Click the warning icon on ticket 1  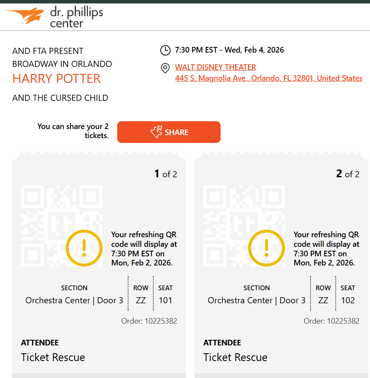(84, 248)
